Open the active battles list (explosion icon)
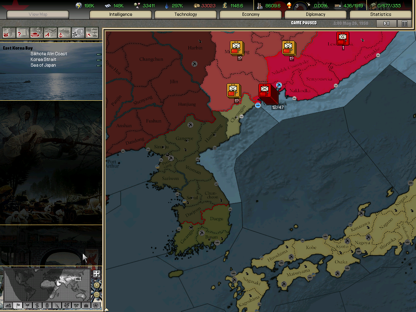Image resolution: width=416 pixels, height=312 pixels. coord(78,32)
